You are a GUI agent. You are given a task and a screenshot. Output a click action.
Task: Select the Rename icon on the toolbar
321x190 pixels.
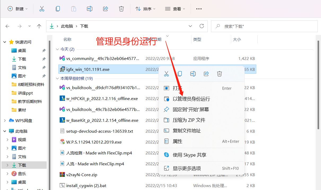(90, 8)
